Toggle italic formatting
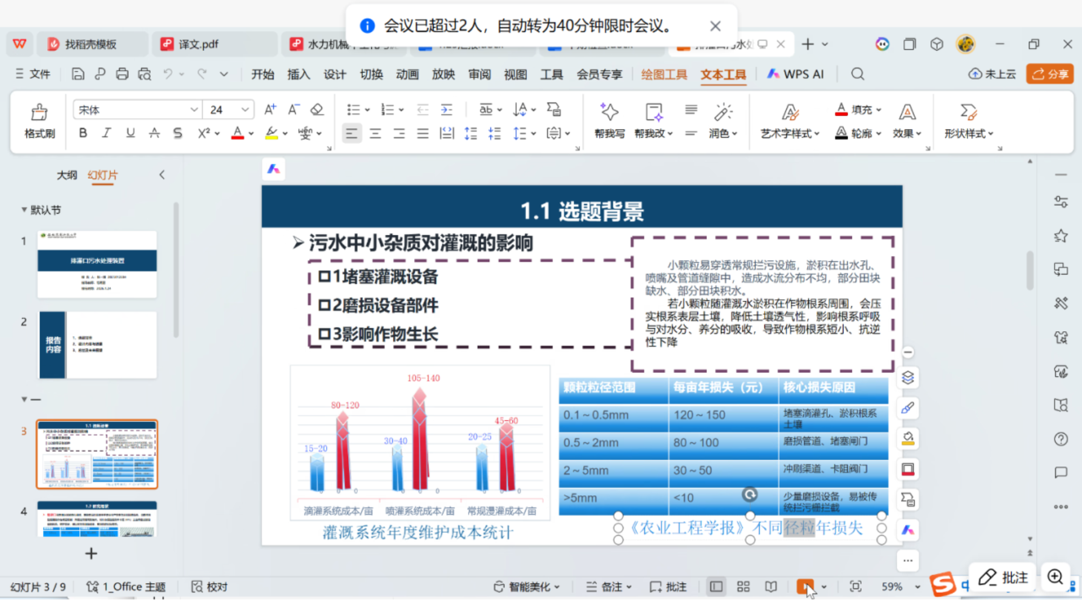 click(x=107, y=133)
